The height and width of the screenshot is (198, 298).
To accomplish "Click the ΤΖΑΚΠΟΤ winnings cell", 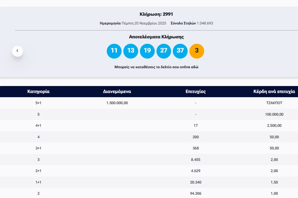I will coord(274,103).
